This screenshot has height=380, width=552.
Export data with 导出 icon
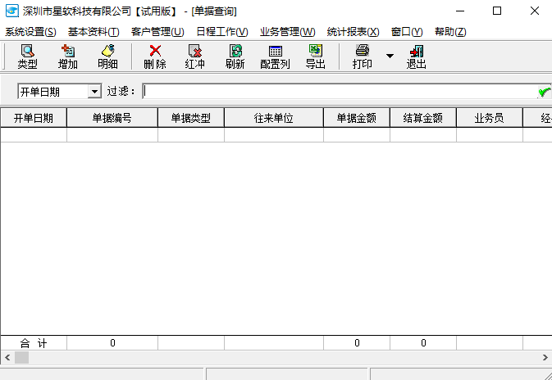point(316,57)
